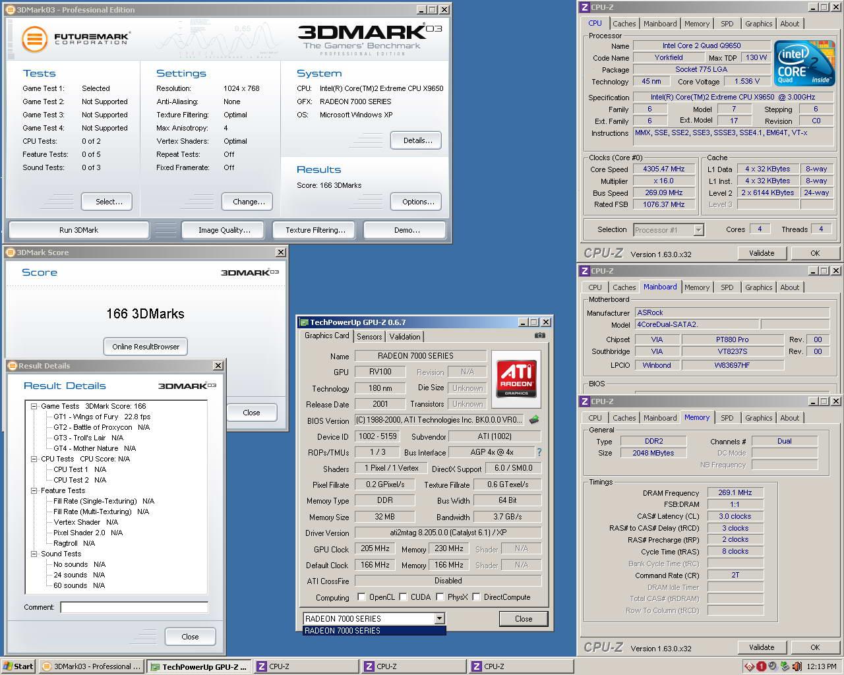Enable the DirectCompute checkbox
The height and width of the screenshot is (675, 844).
click(x=476, y=597)
